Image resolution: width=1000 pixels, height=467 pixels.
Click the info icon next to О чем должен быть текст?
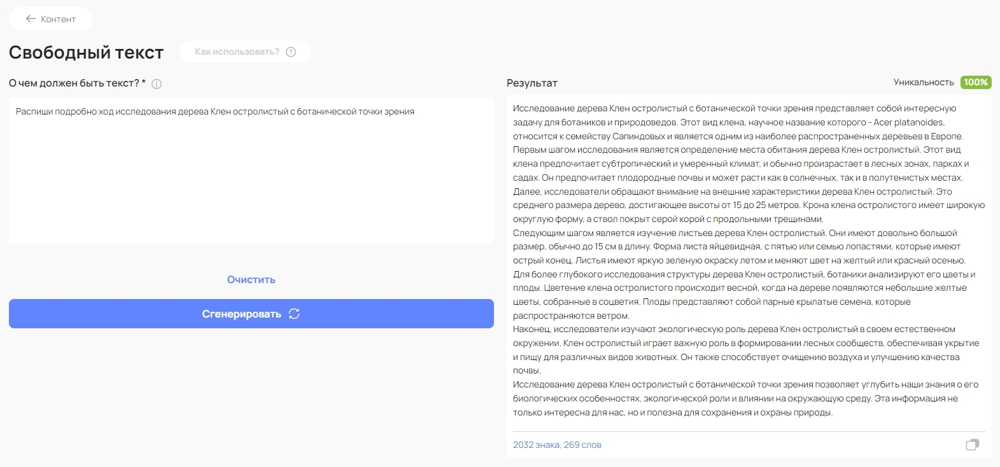157,84
